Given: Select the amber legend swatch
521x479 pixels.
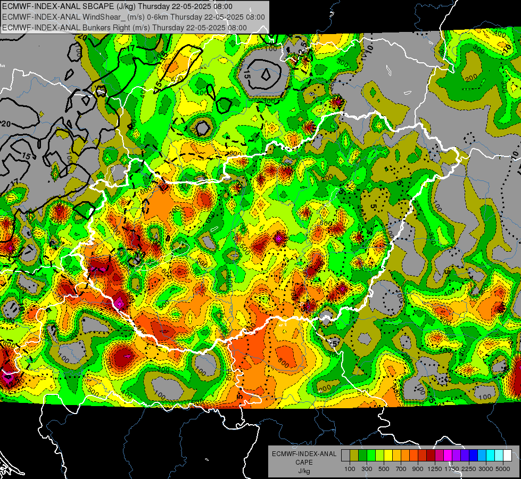Looking at the screenshot, I should coord(396,456).
